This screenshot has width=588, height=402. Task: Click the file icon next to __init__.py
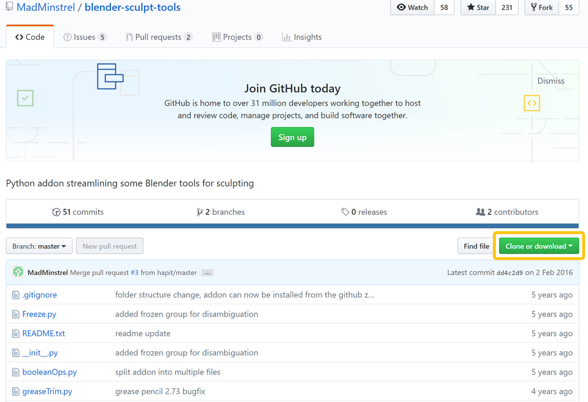(16, 353)
